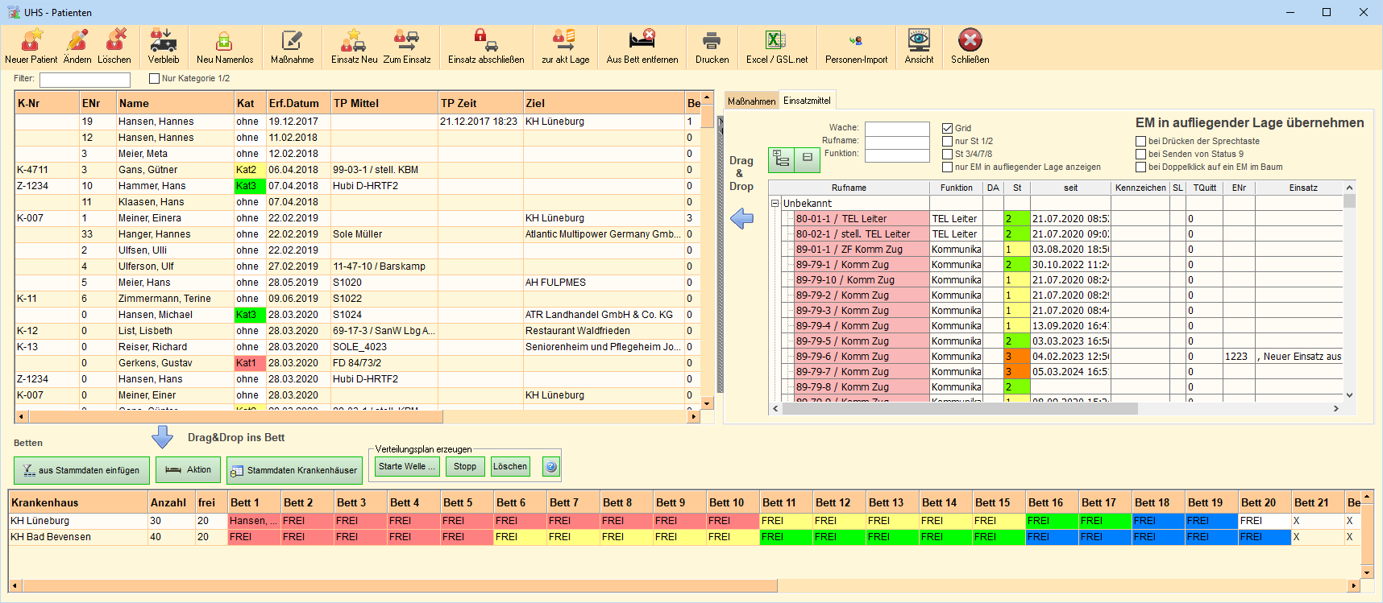Viewport: 1383px width, 603px height.
Task: Click the Maßnahme toolbar icon
Action: 292,46
